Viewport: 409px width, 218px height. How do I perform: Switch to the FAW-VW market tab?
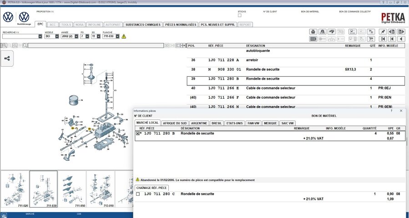[x=253, y=123]
